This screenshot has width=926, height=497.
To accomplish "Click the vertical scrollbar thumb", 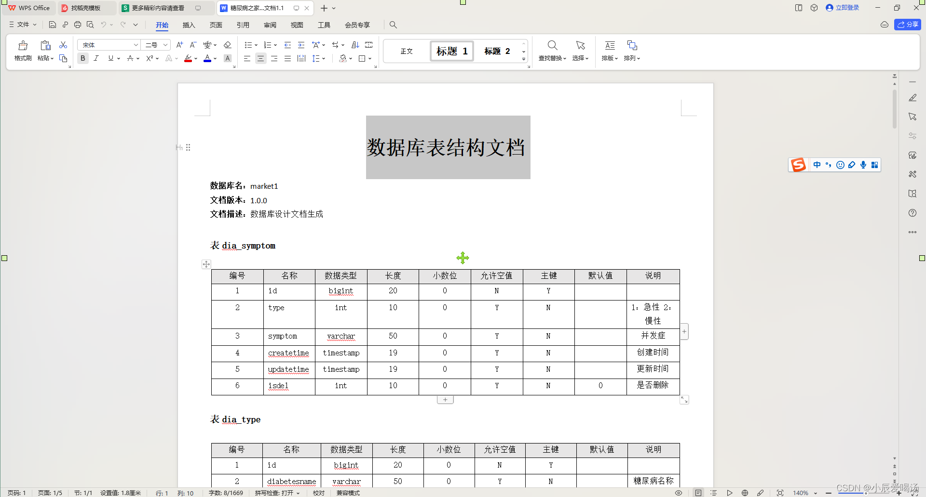I will click(895, 109).
